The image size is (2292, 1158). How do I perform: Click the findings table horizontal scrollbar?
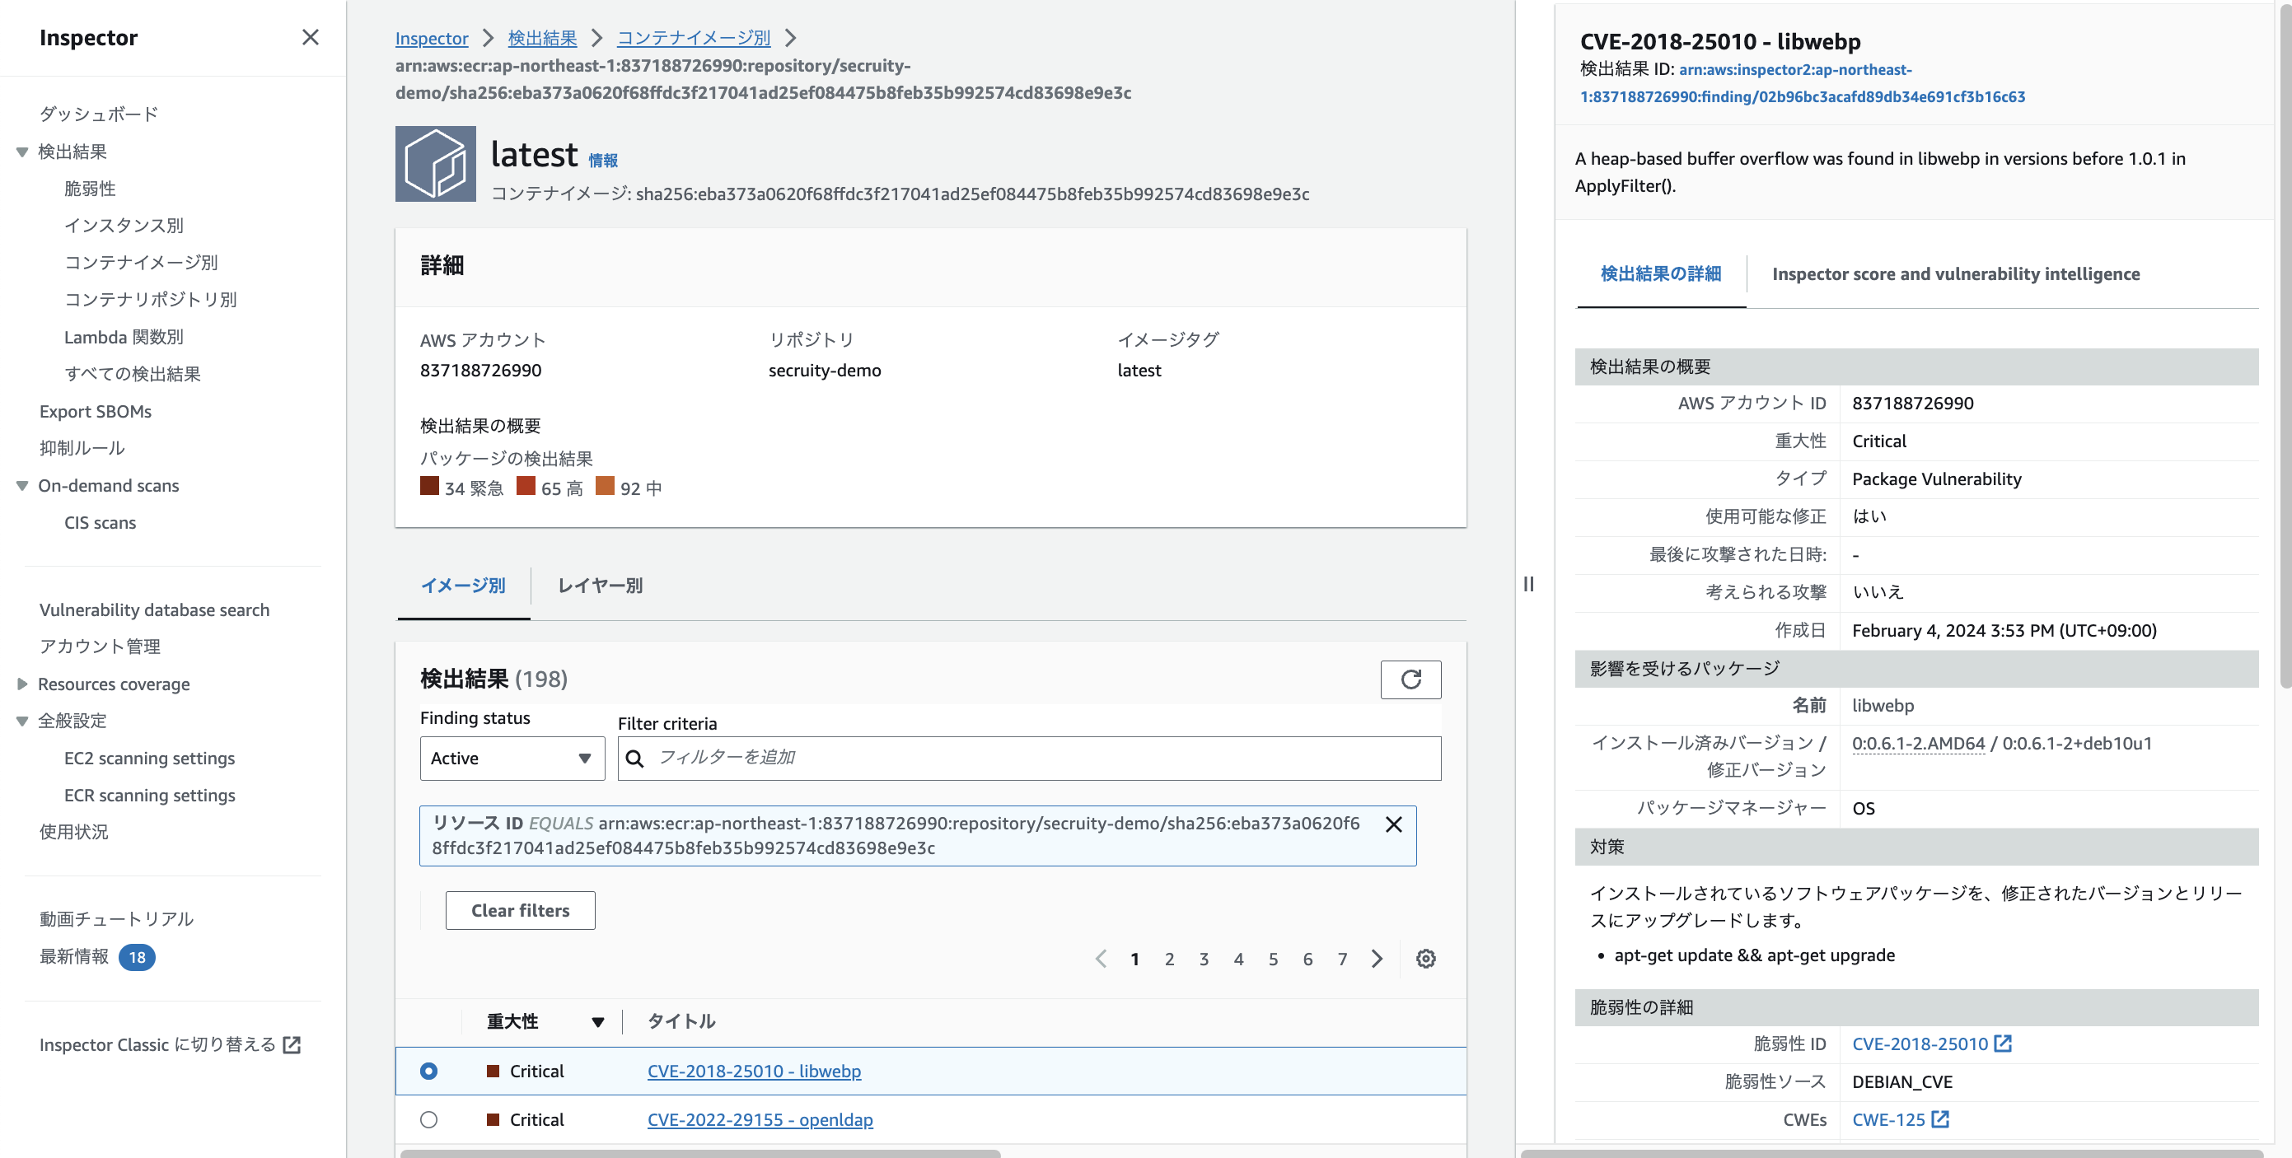(x=700, y=1154)
